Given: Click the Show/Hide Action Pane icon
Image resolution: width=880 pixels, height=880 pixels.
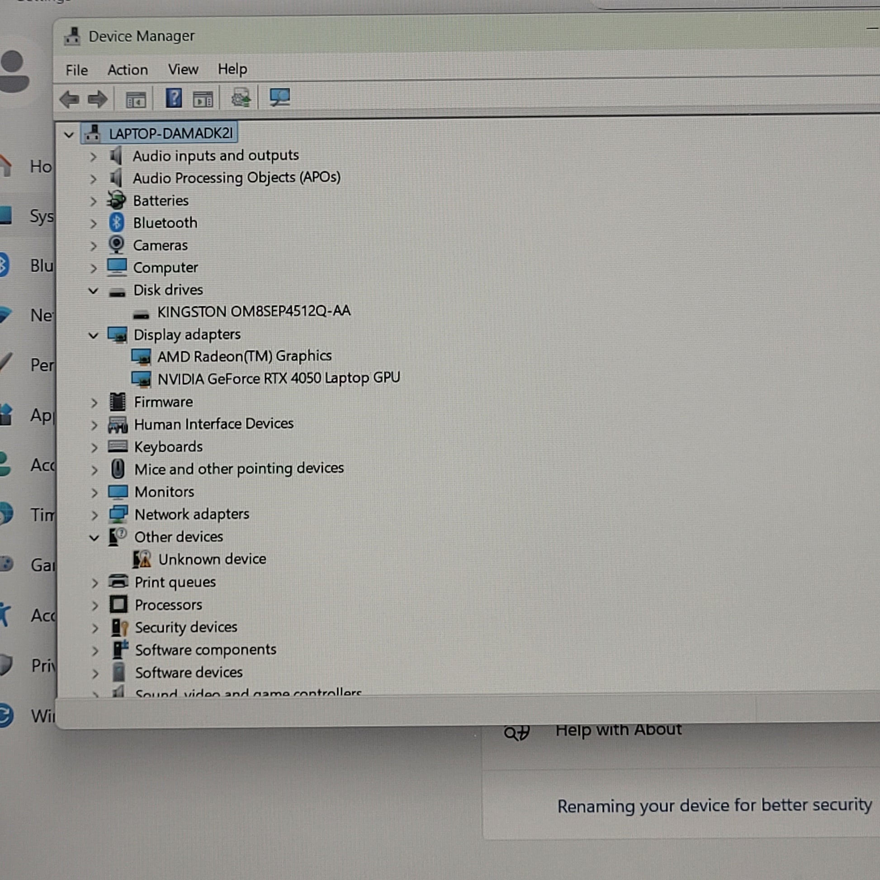Looking at the screenshot, I should [x=203, y=99].
